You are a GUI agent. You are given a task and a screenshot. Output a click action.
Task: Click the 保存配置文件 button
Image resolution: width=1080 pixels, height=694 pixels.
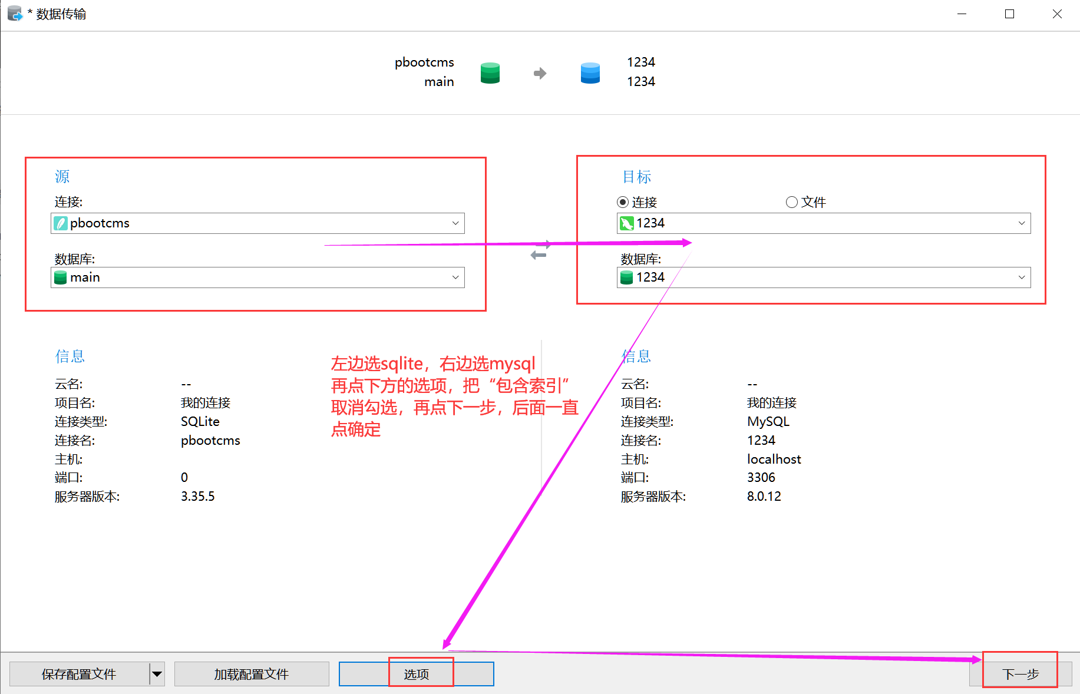78,674
